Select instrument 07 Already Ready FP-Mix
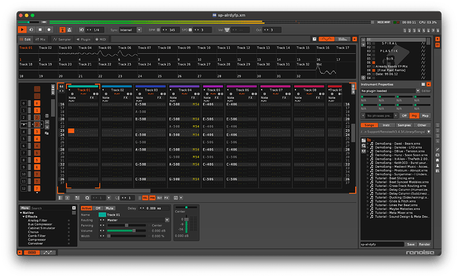The width and height of the screenshot is (458, 277). [x=392, y=66]
